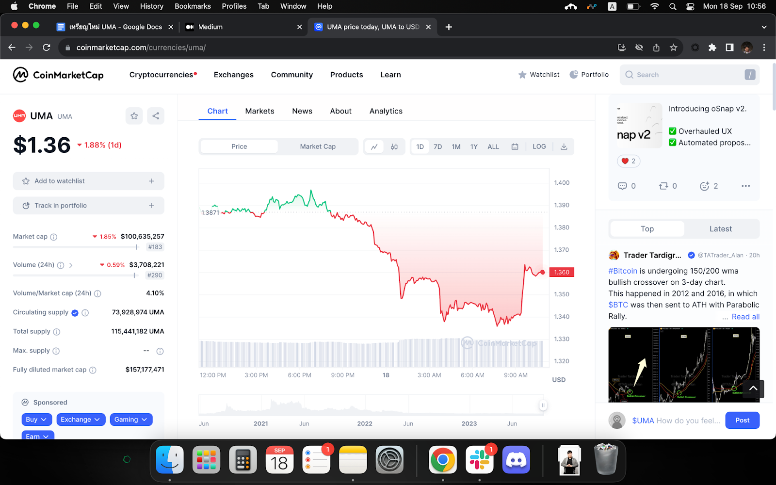Open the Exchanges nav menu
Image resolution: width=776 pixels, height=485 pixels.
click(x=234, y=75)
